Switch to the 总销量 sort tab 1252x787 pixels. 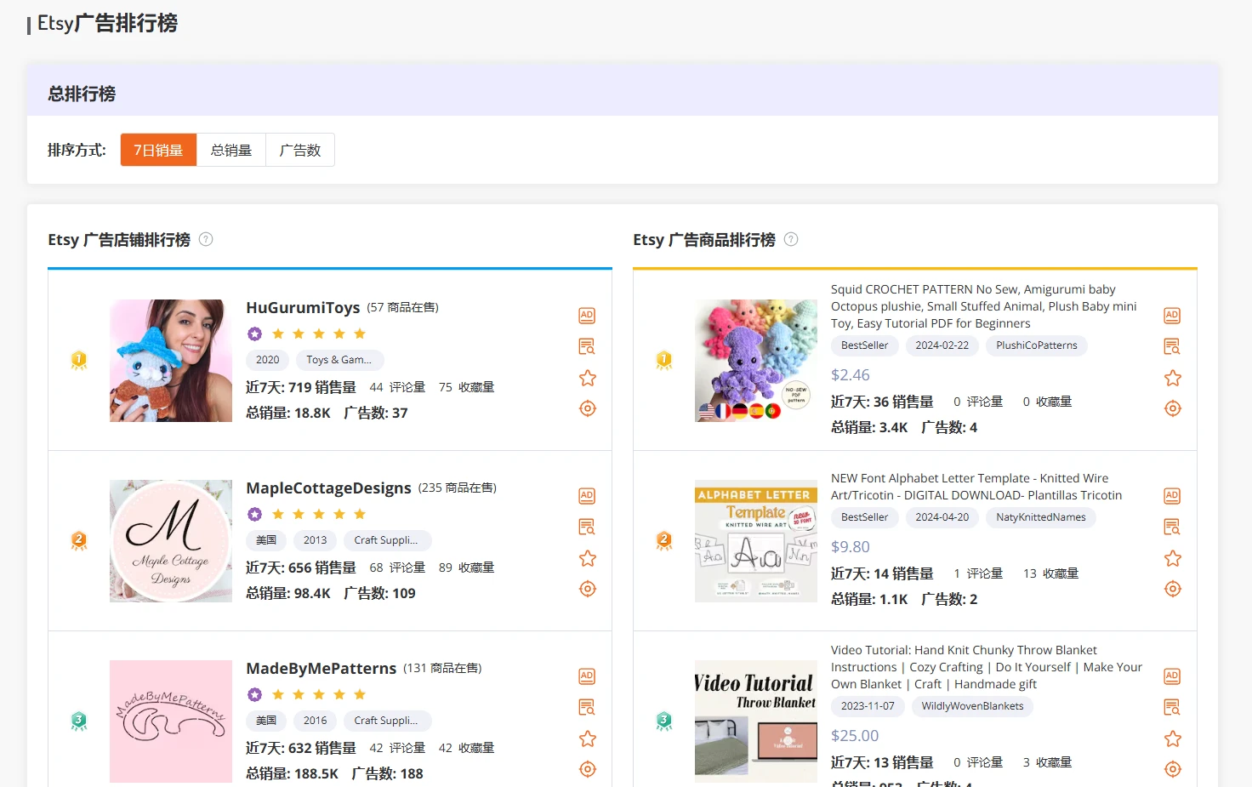(230, 150)
